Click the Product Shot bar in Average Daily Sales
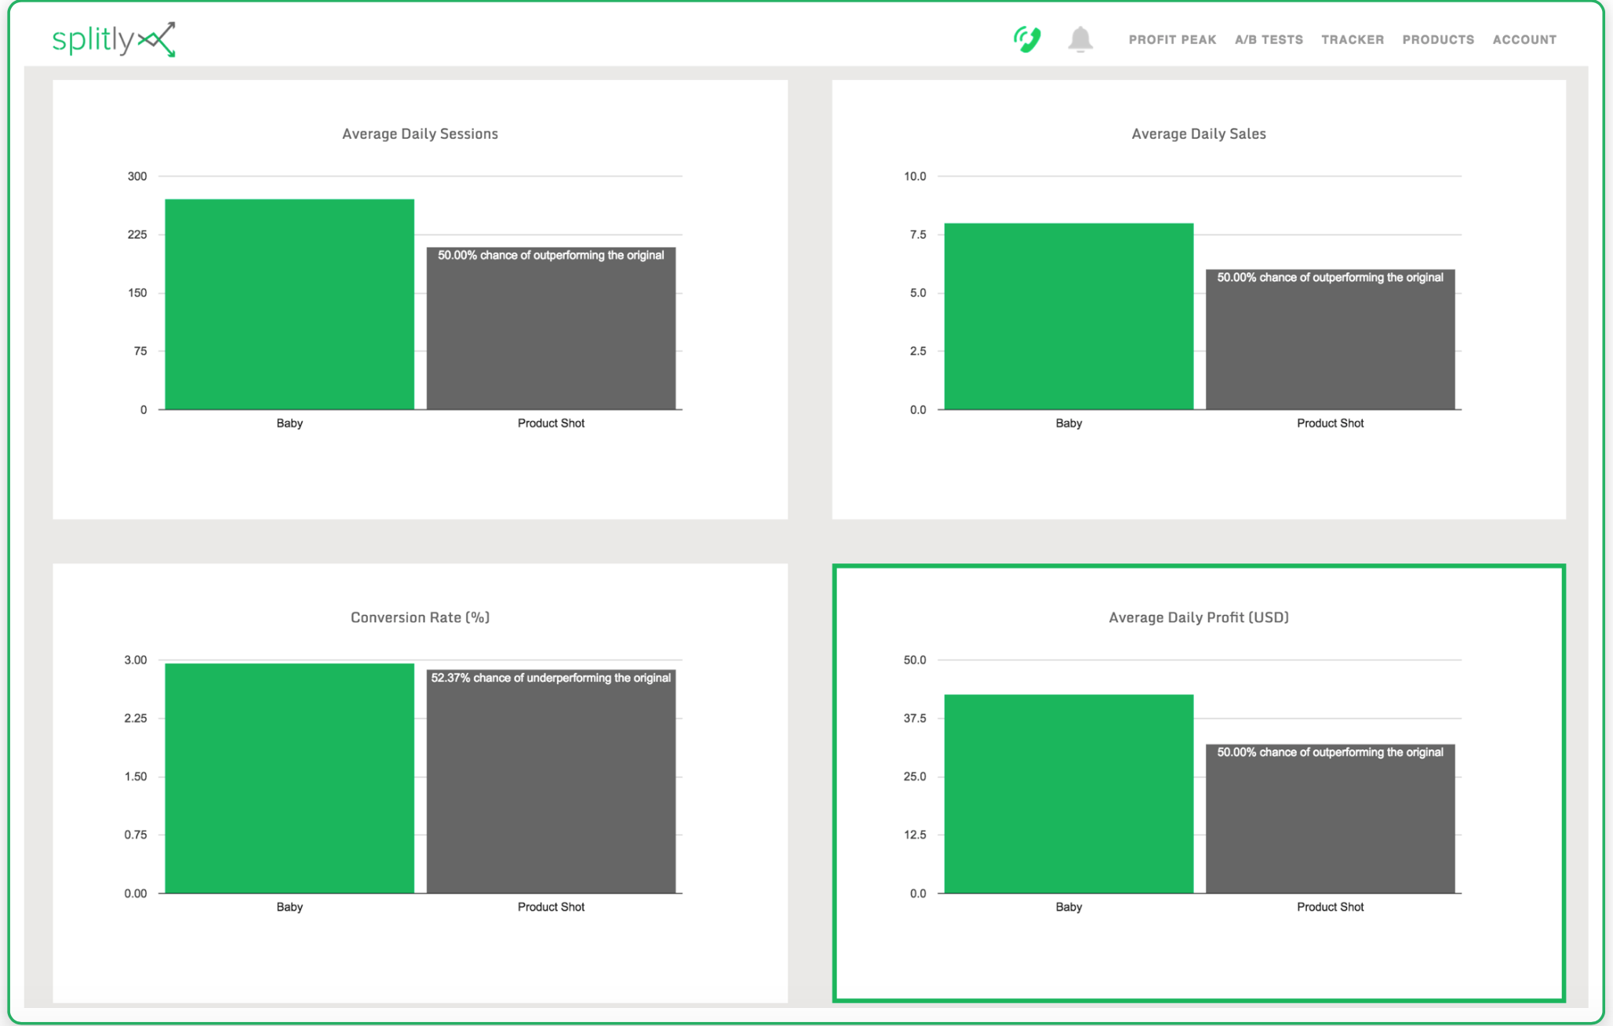Screen dimensions: 1613x1026 pos(1330,340)
